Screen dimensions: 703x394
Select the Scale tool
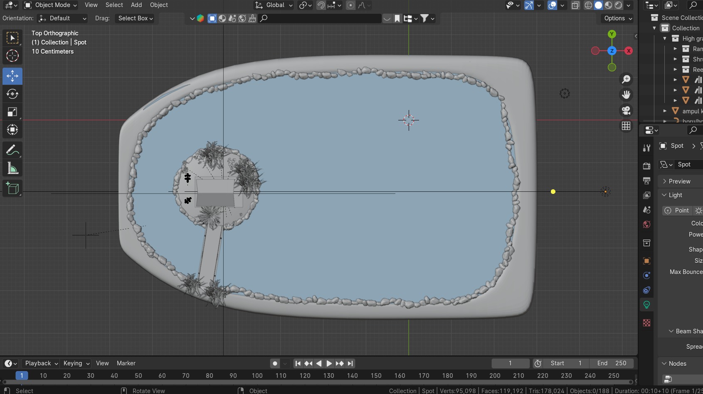pyautogui.click(x=12, y=112)
